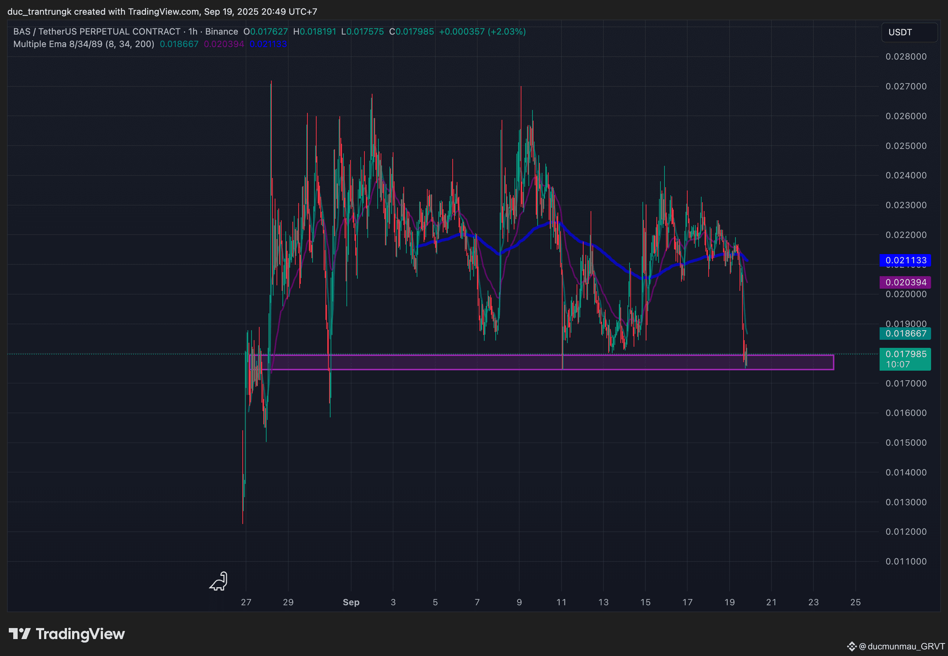948x656 pixels.
Task: Click the 0.022000 price axis label
Action: pyautogui.click(x=906, y=235)
